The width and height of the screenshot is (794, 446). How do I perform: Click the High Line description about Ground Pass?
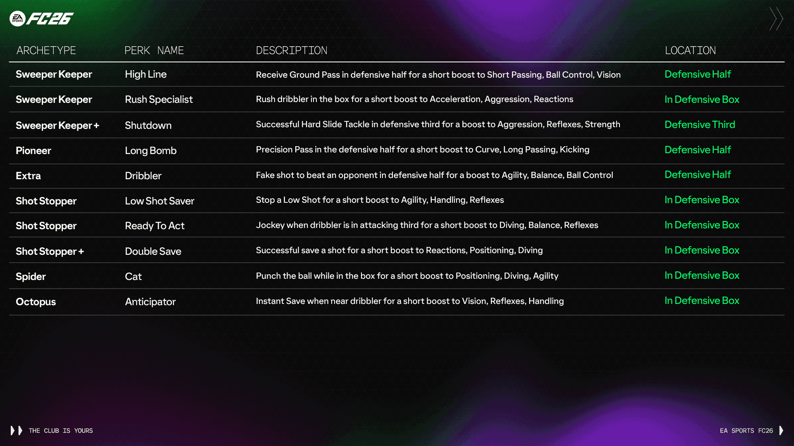pos(438,75)
